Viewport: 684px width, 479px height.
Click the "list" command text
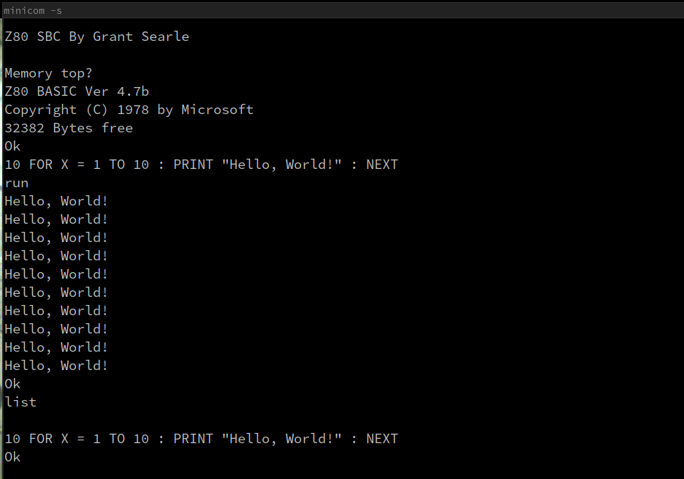coord(20,402)
